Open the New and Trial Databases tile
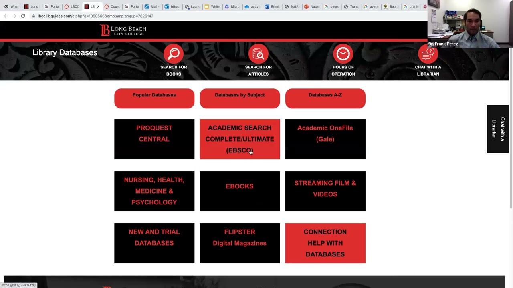 coord(154,243)
